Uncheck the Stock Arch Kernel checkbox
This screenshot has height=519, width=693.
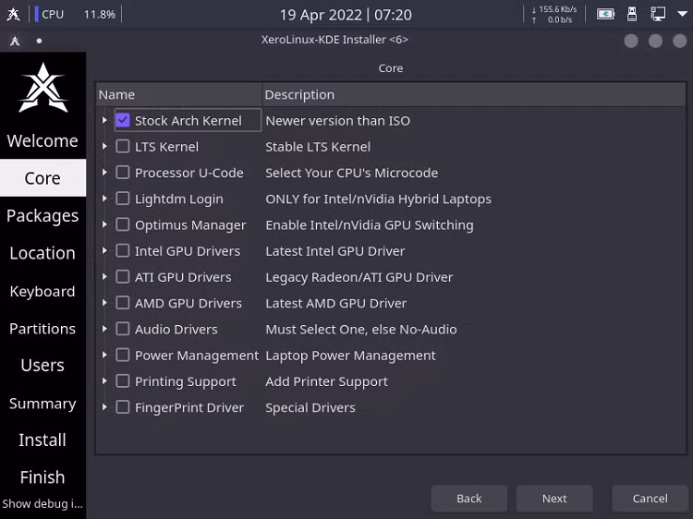122,120
